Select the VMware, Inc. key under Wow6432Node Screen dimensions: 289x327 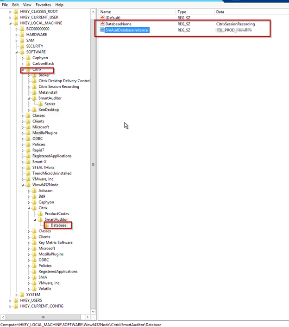(50, 283)
